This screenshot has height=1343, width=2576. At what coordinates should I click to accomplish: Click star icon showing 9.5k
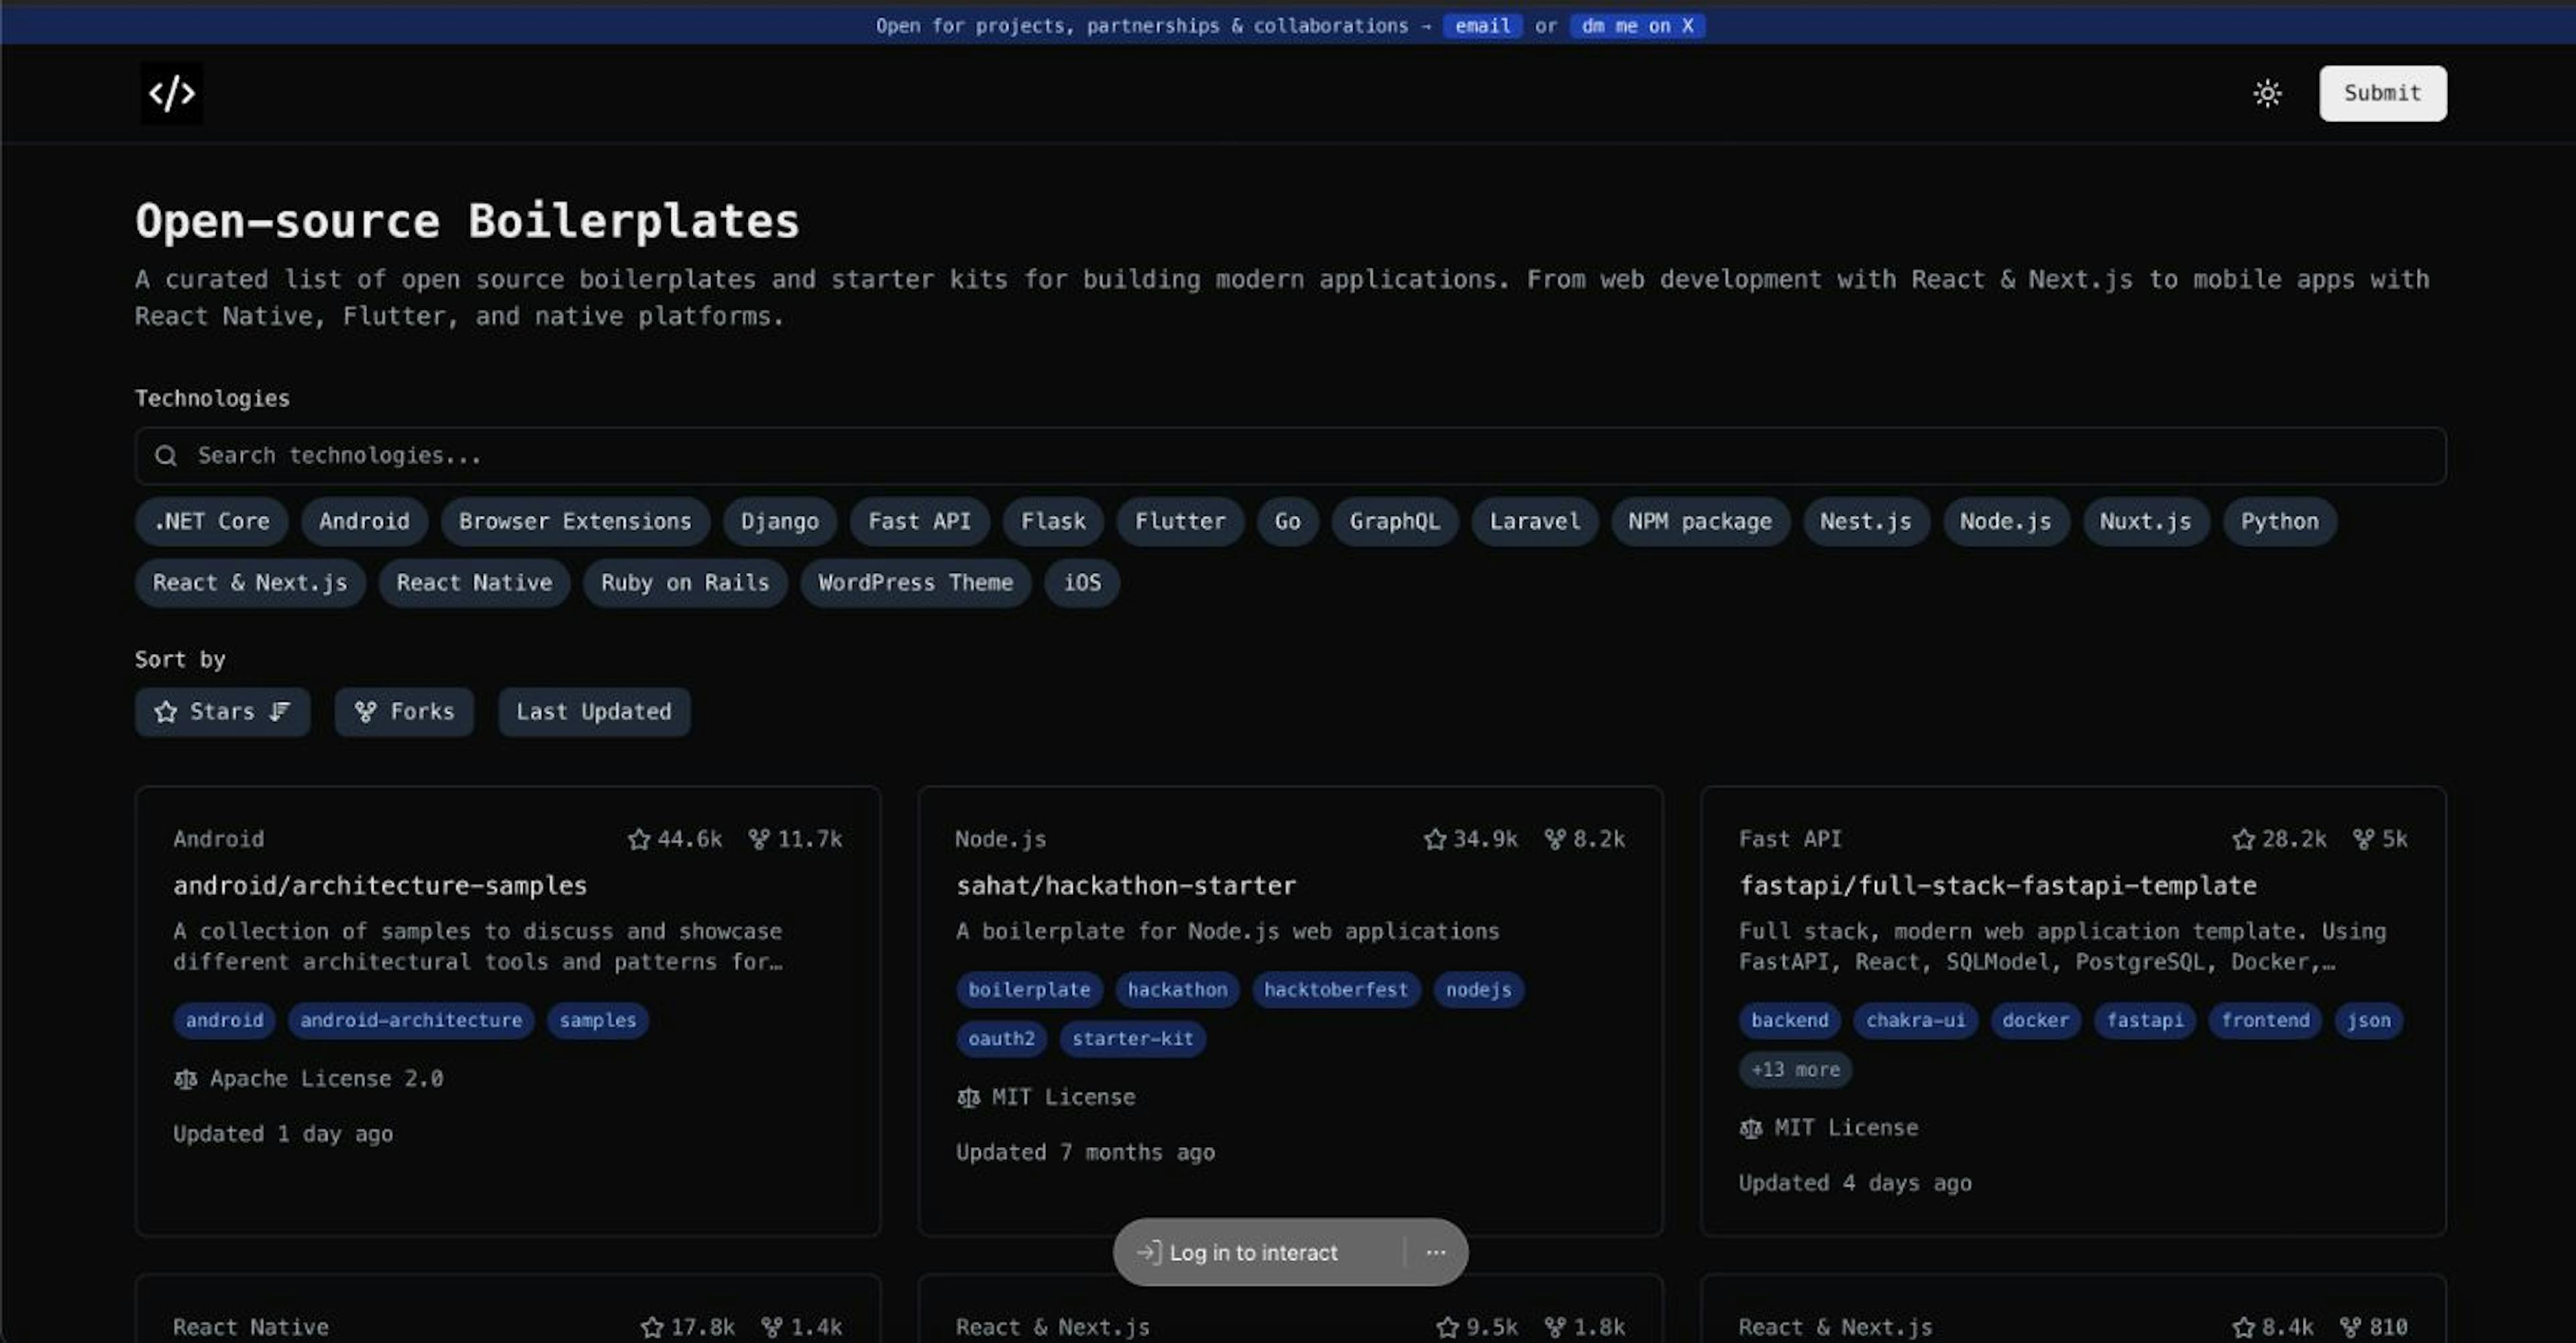(x=1447, y=1327)
